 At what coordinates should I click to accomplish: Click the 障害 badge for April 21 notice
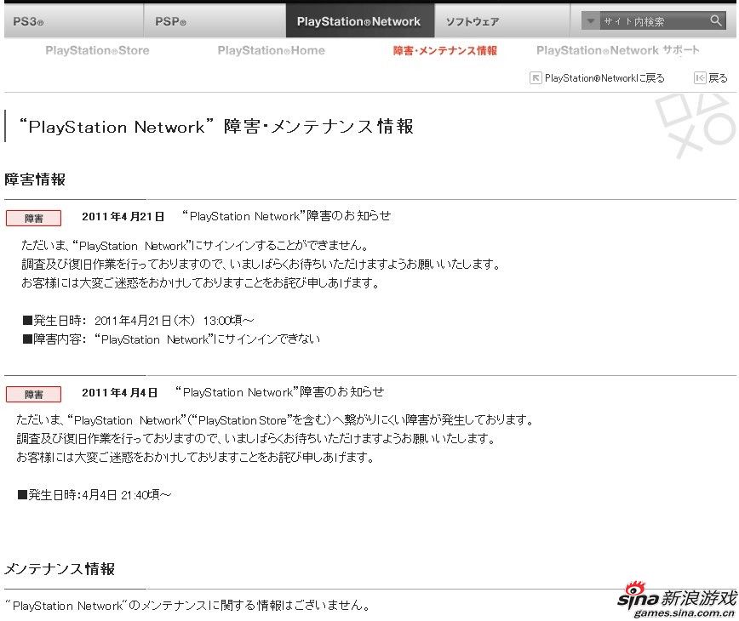click(x=33, y=219)
